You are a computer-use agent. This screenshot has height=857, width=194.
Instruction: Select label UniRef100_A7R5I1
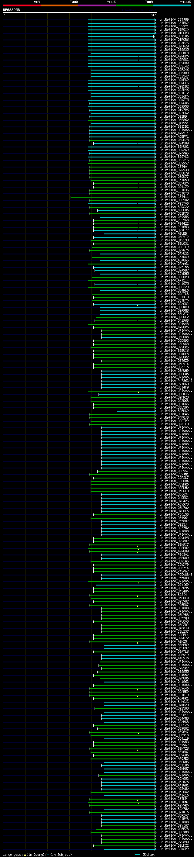point(174,133)
